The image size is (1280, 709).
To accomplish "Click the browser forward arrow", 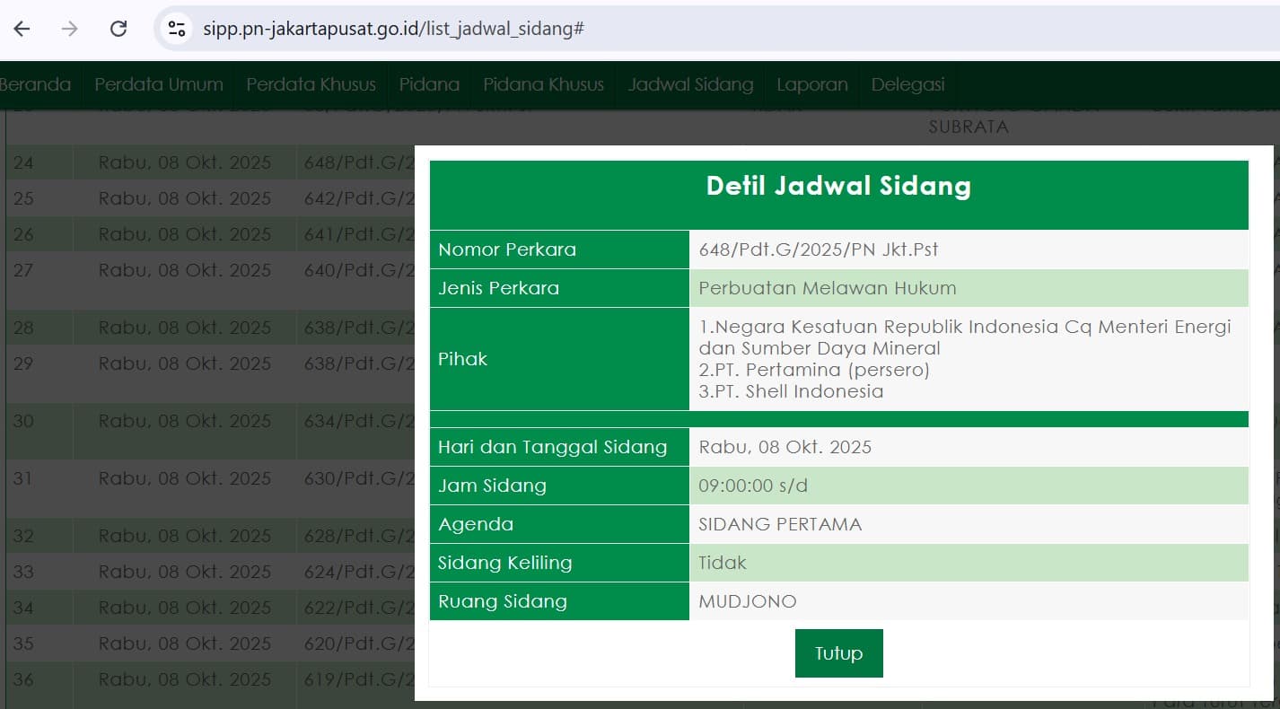I will [68, 28].
